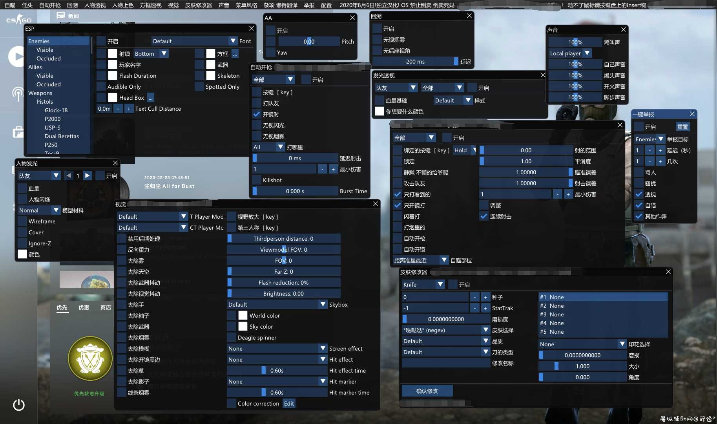The height and width of the screenshot is (424, 717).
Task: Click 修改名称 input field
Action: [x=446, y=363]
